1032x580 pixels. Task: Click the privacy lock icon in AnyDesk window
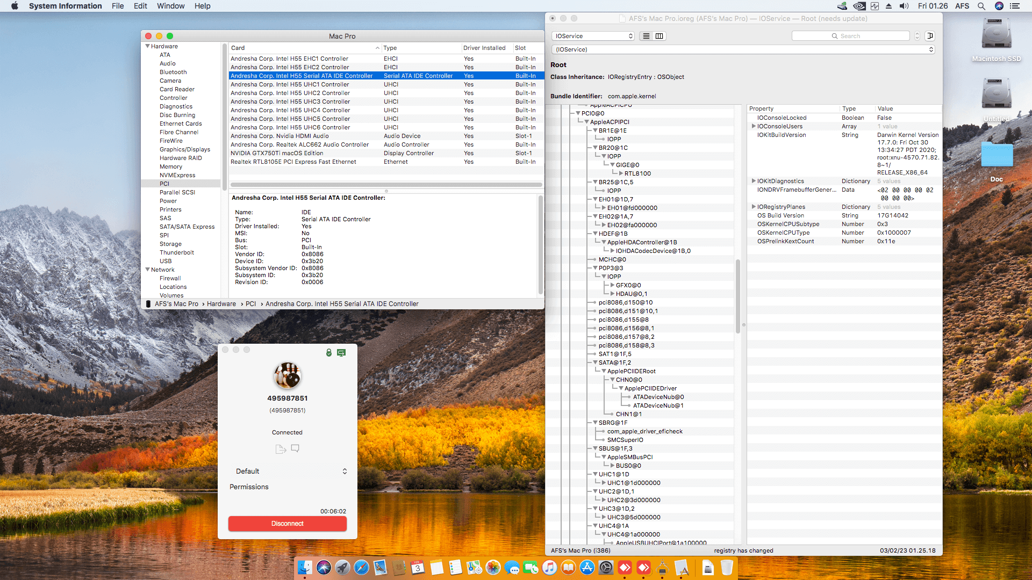[329, 353]
